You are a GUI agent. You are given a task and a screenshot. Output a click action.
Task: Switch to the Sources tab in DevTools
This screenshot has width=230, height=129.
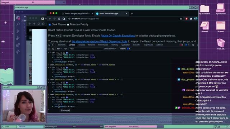[x=82, y=45]
